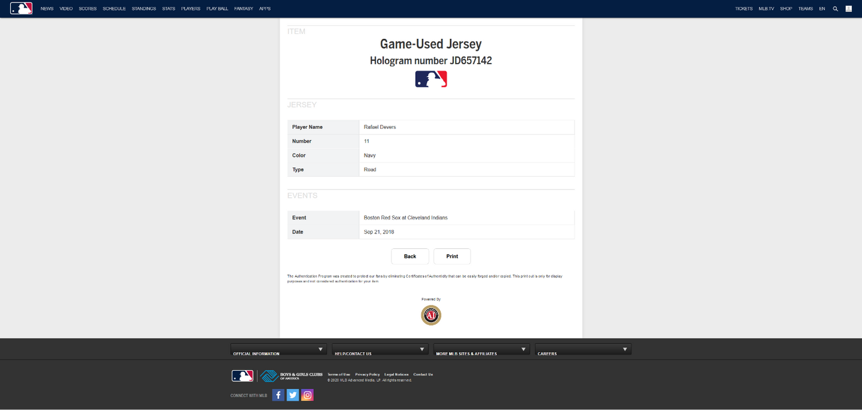This screenshot has height=410, width=862.
Task: Open the Privacy Policy link
Action: tap(367, 374)
